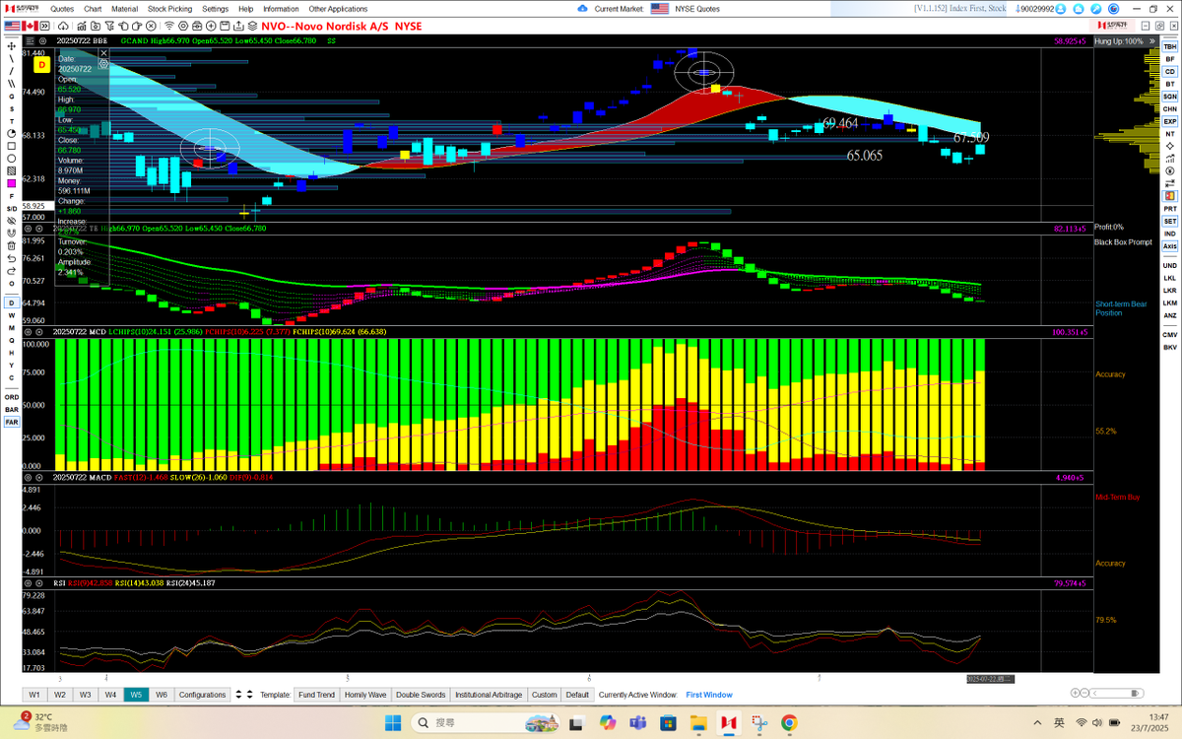Close the date info data panel
The height and width of the screenshot is (739, 1182).
click(x=103, y=53)
